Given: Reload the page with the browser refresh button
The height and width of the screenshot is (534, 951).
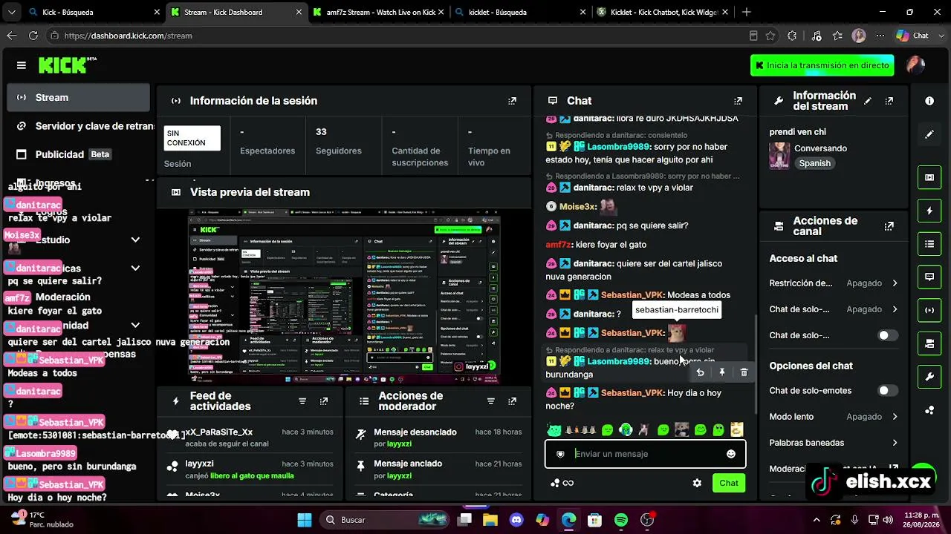Looking at the screenshot, I should [33, 36].
